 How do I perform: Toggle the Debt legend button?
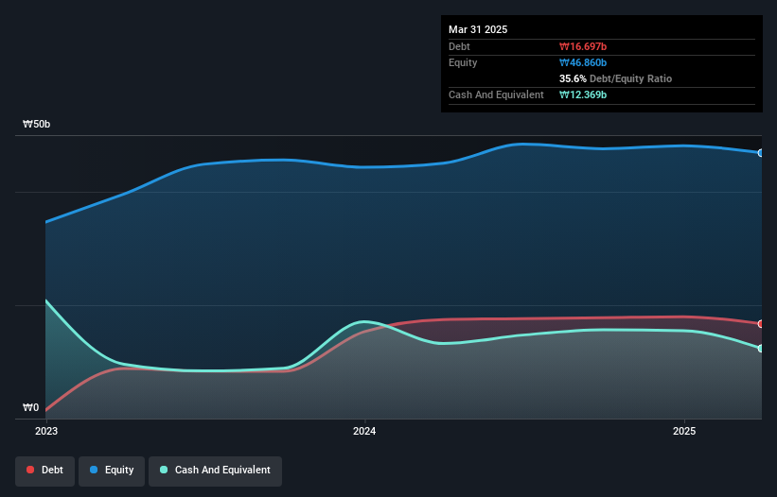[x=45, y=471]
